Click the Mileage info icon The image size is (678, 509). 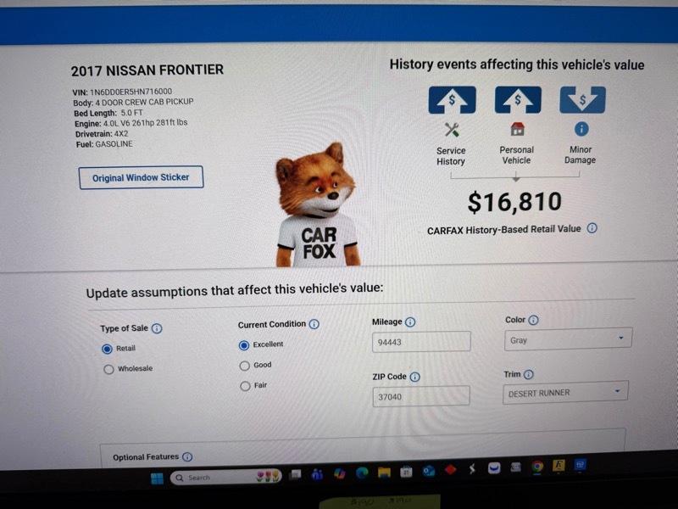click(410, 322)
